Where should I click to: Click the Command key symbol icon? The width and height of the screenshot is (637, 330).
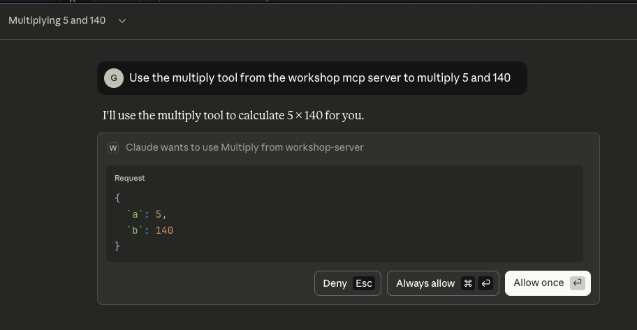468,283
